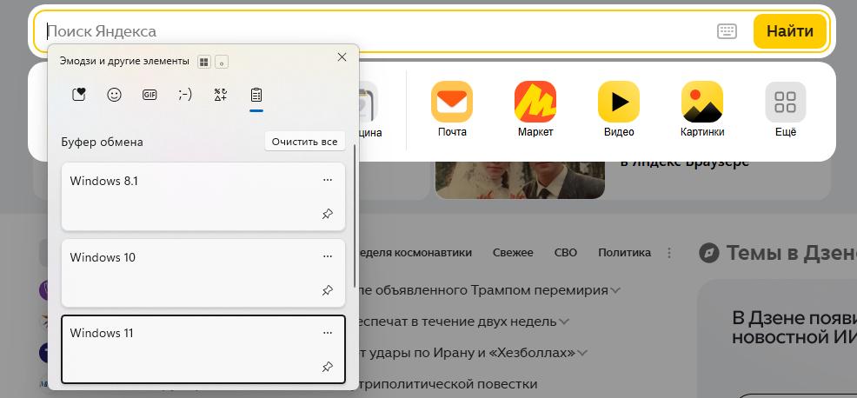Pin the Windows 8.1 clipboard item

[328, 215]
